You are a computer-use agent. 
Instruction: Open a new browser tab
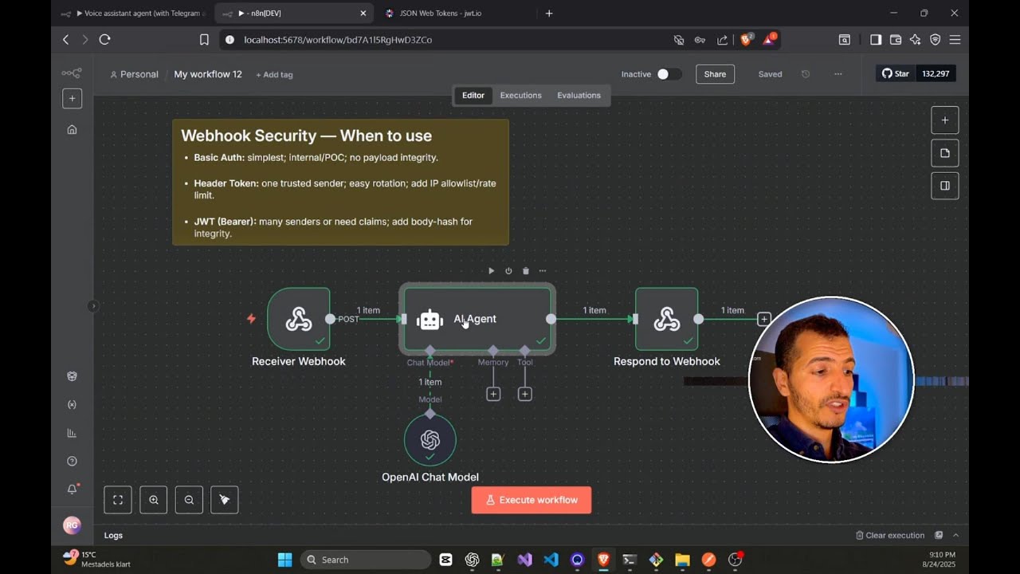[x=549, y=13]
